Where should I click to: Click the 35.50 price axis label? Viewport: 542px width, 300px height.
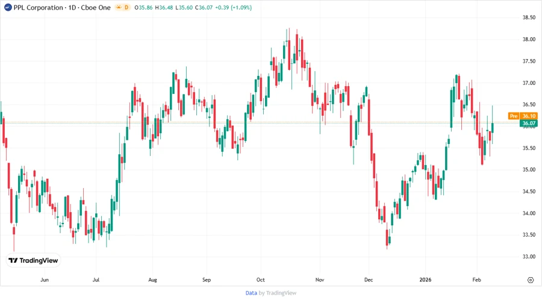529,148
